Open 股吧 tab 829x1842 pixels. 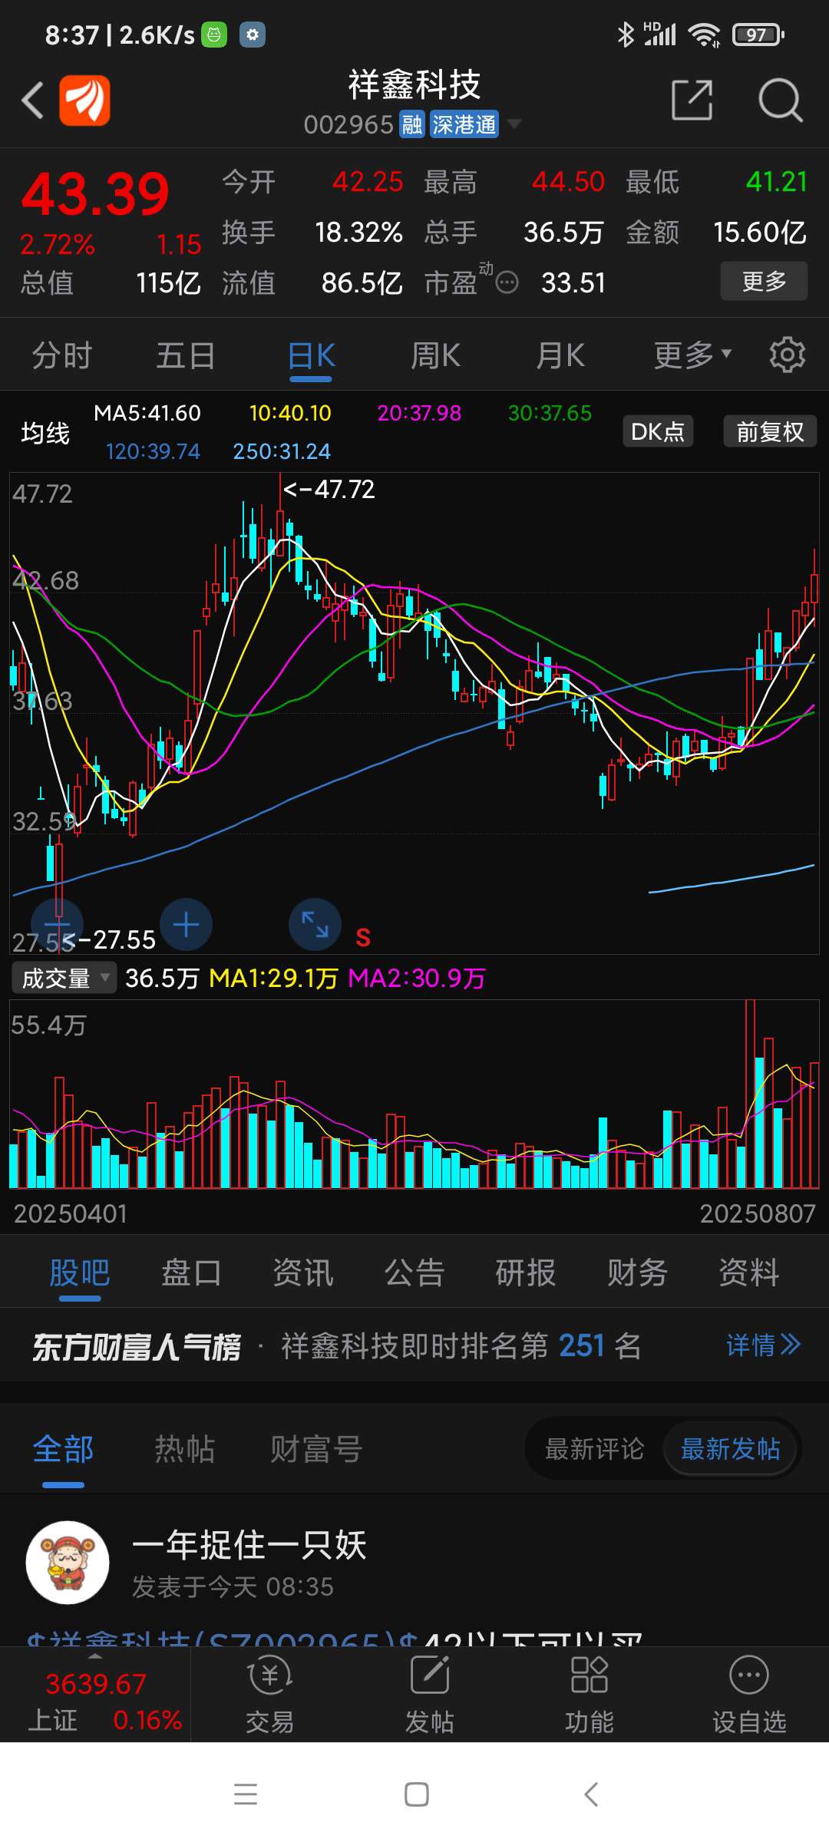coord(80,1273)
